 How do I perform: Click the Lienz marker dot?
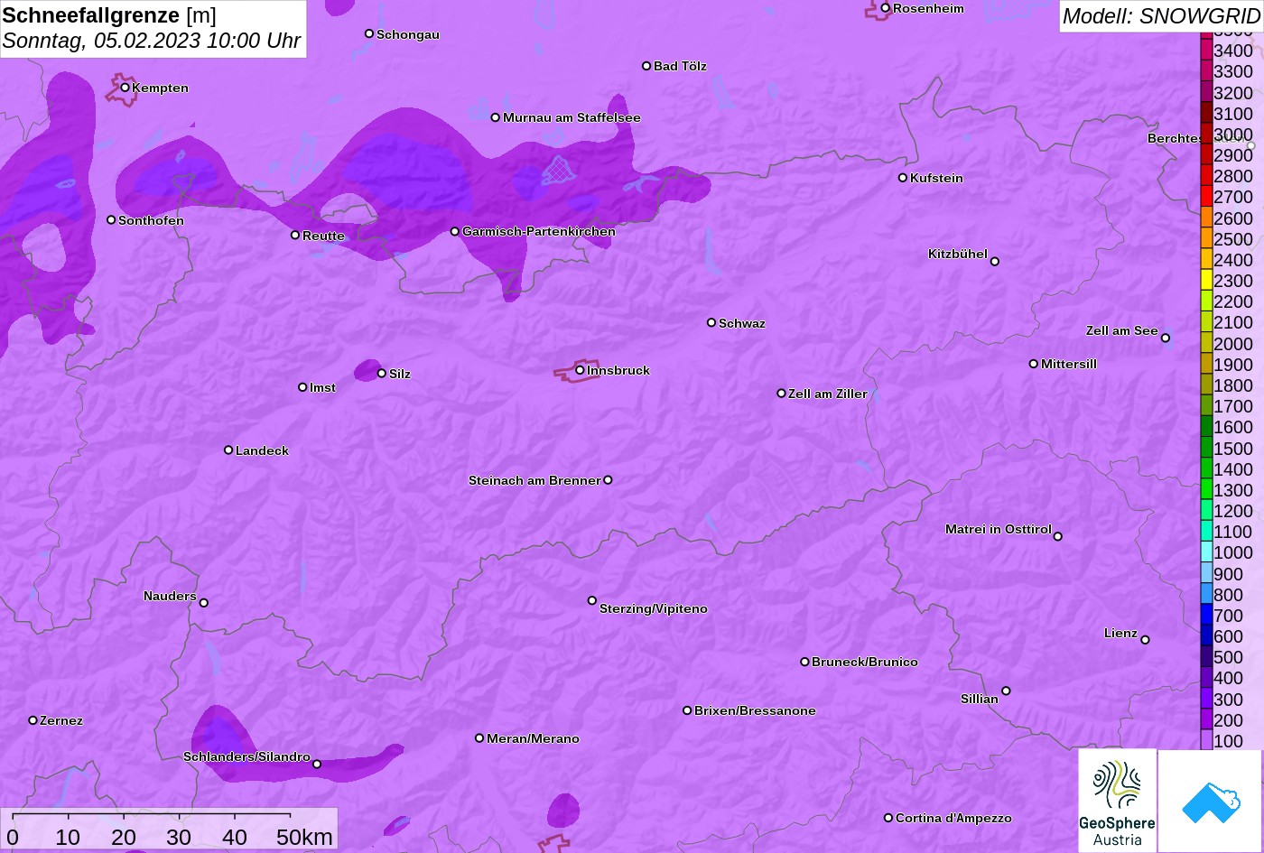click(1145, 640)
